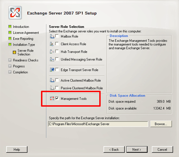The height and width of the screenshot is (157, 179).
Task: Select the License Agreement step label
Action: click(x=26, y=33)
